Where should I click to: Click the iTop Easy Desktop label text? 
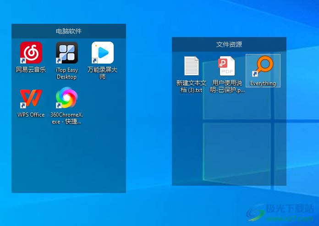point(67,73)
